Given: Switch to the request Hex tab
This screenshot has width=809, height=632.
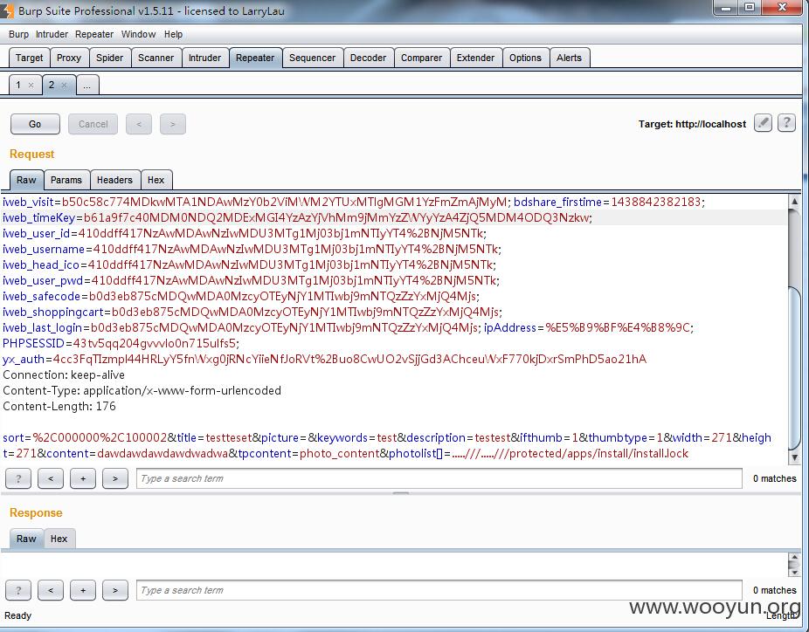Looking at the screenshot, I should pyautogui.click(x=156, y=180).
